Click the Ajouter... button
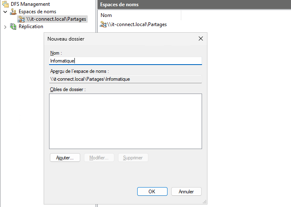 click(x=65, y=158)
